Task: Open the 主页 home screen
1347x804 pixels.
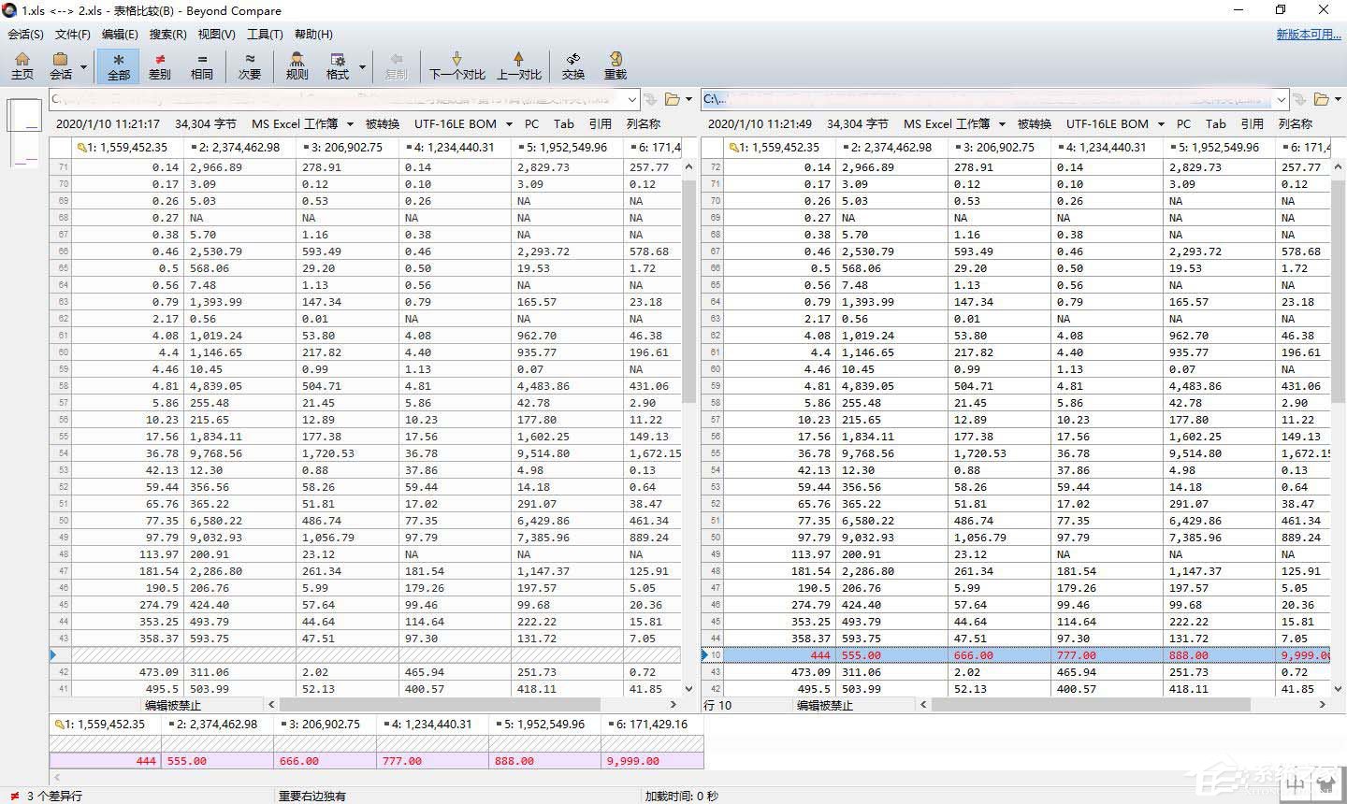Action: (22, 65)
